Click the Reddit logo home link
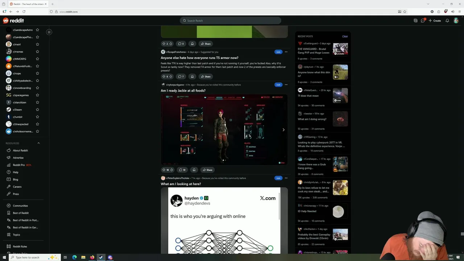 click(x=13, y=21)
